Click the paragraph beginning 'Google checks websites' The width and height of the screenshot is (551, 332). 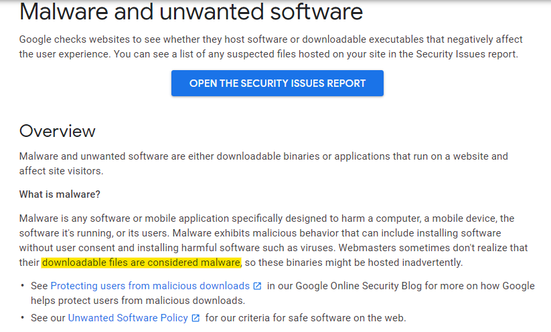coord(271,47)
